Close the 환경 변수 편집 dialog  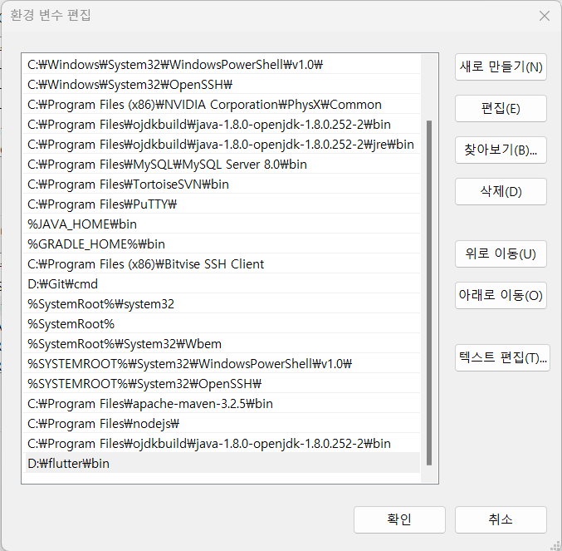point(545,16)
